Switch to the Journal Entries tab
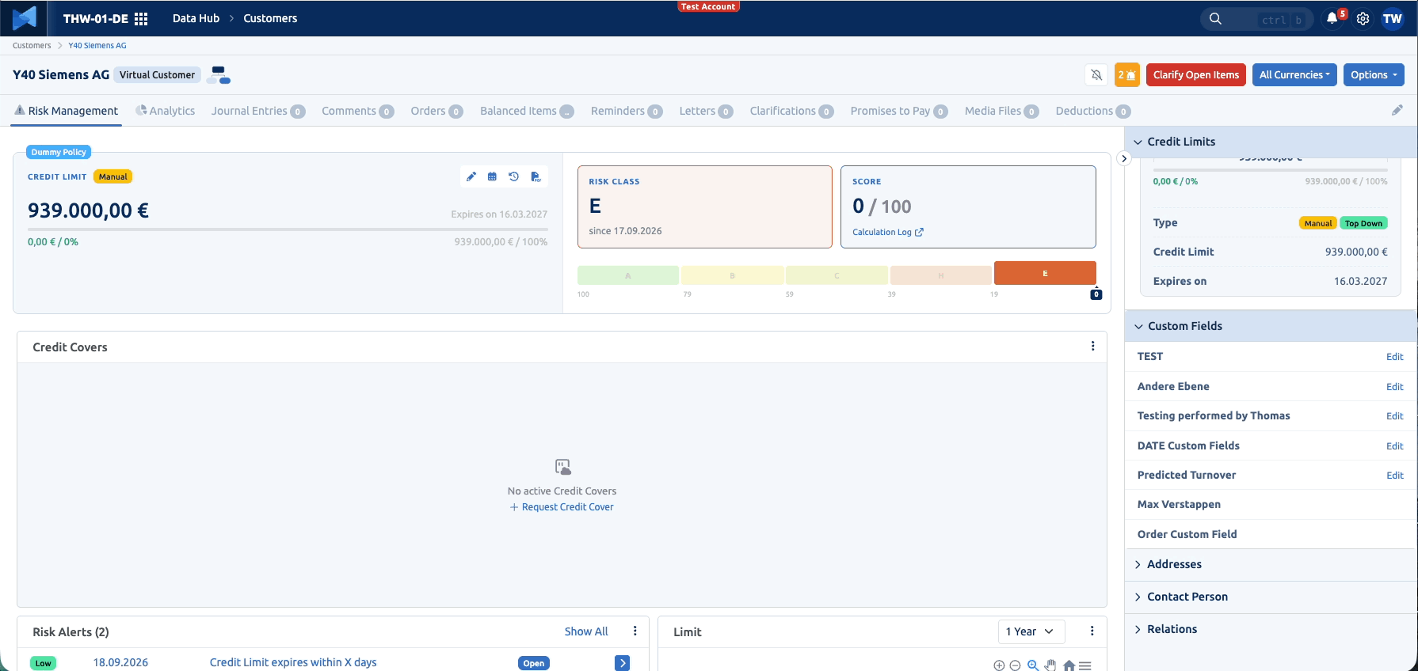The image size is (1418, 671). pos(258,111)
